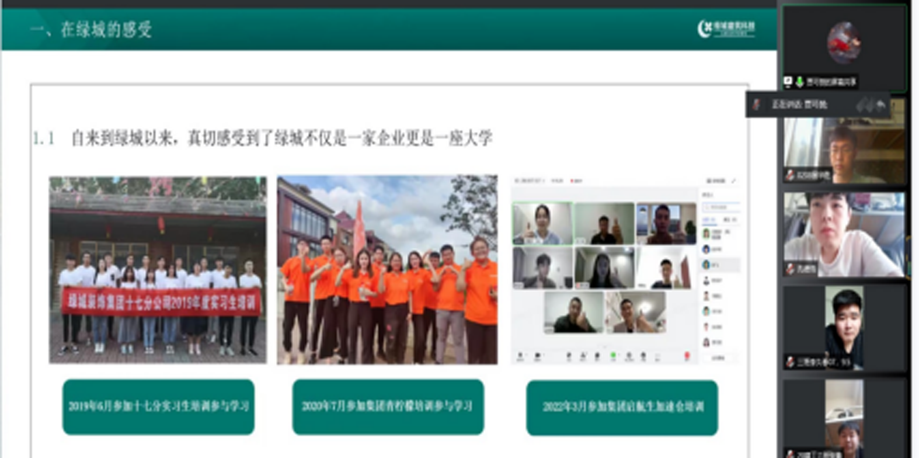Click the muted mic icon on third participant tile
The height and width of the screenshot is (458, 919).
[790, 269]
